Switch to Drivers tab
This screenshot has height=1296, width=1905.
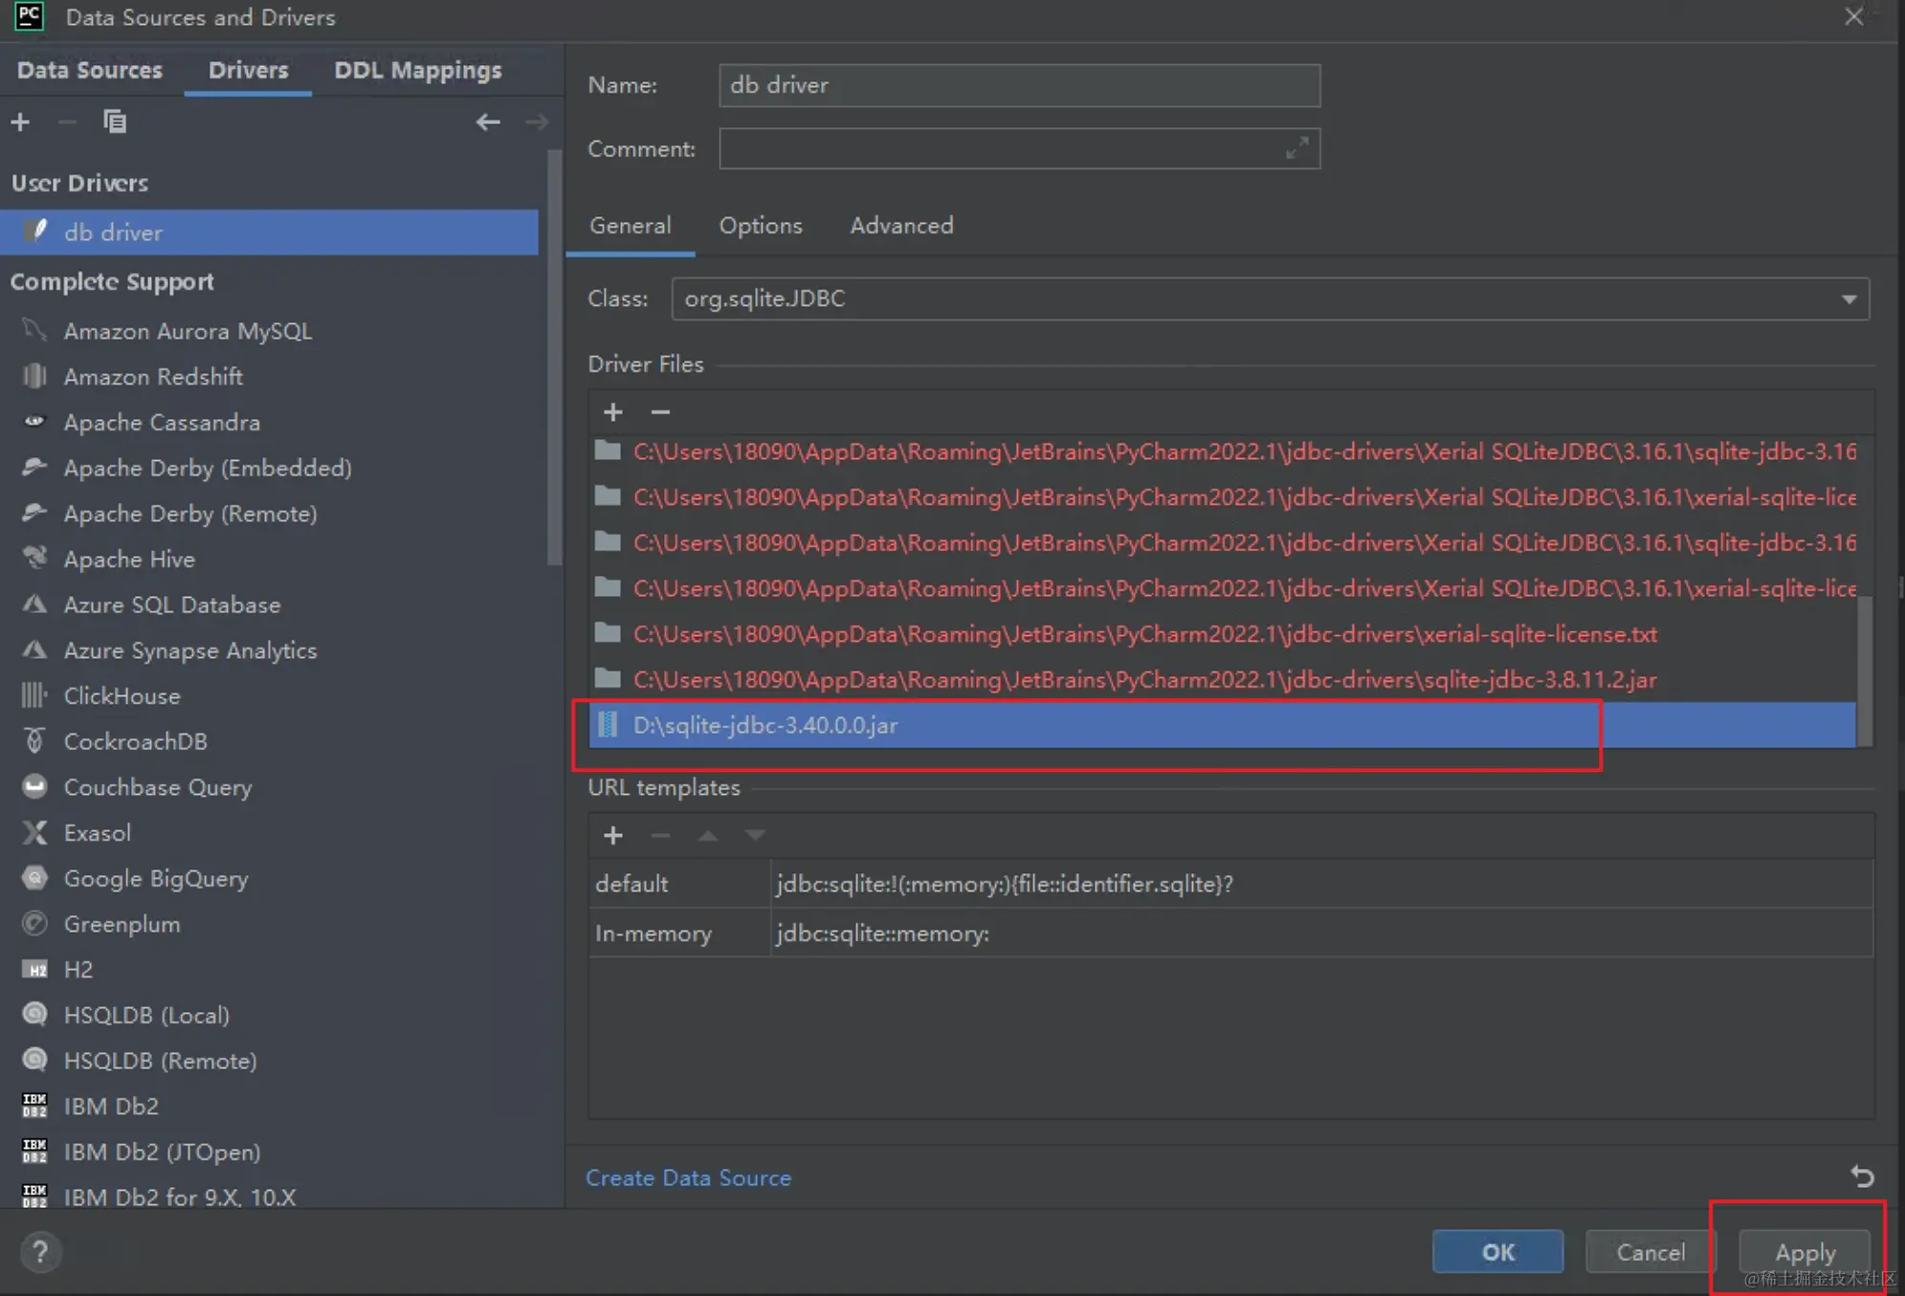[248, 70]
